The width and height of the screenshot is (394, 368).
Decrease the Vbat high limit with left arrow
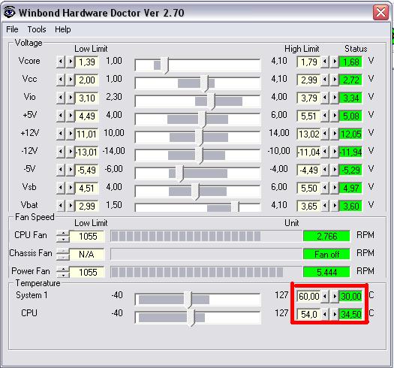[325, 206]
